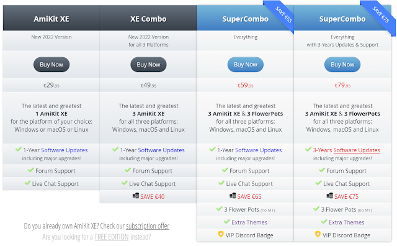The width and height of the screenshot is (397, 246).
Task: Click the money icon beside SAVE €40
Action: 136,196
